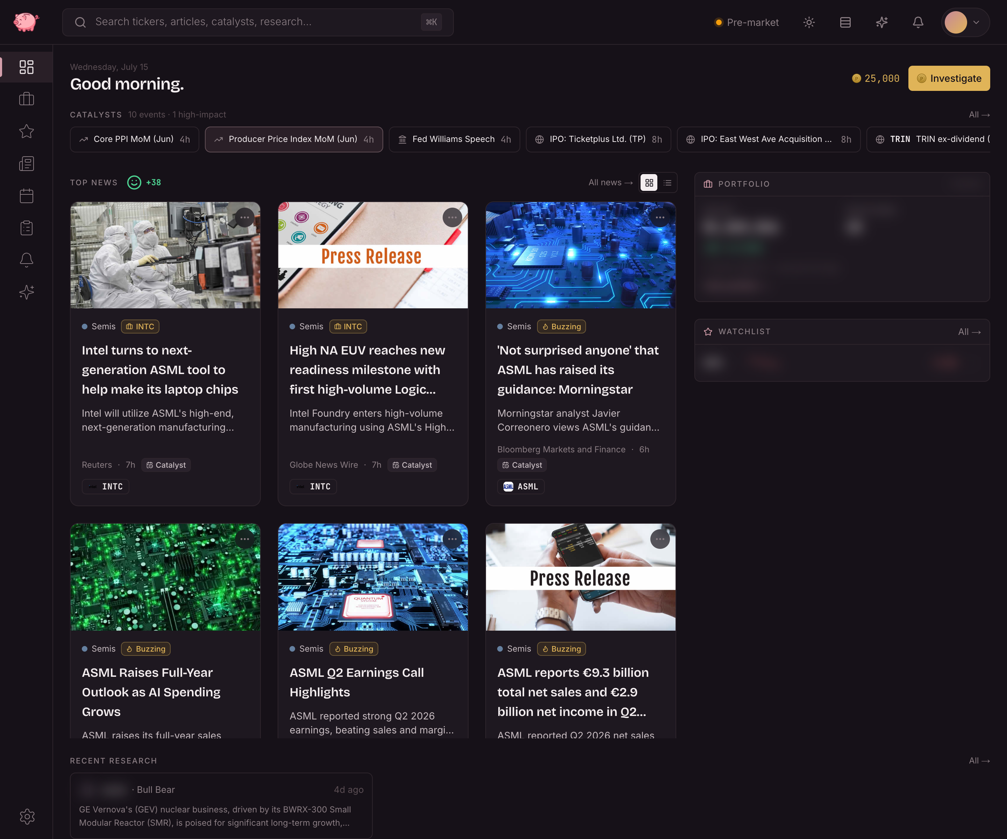The height and width of the screenshot is (839, 1007).
Task: Click Portfolio panel briefcase icon
Action: pos(708,184)
